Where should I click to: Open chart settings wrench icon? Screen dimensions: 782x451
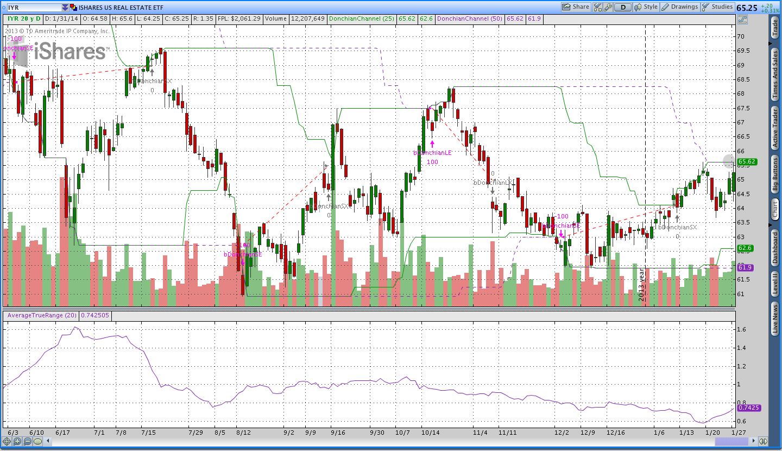pos(608,7)
